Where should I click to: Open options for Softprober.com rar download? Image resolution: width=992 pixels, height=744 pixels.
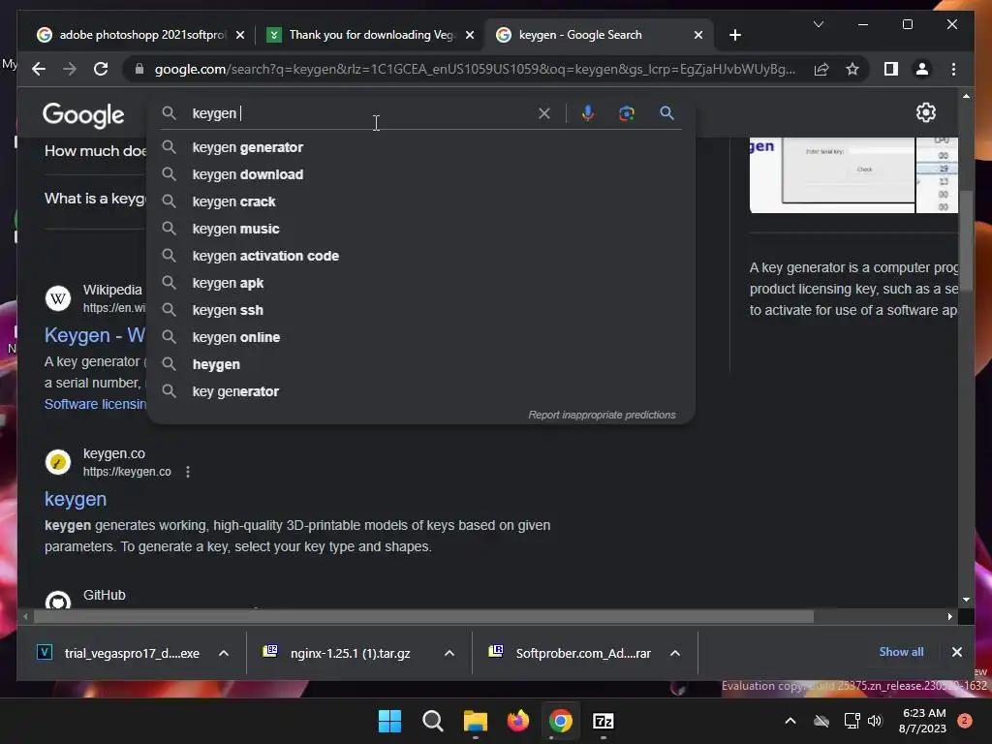point(675,654)
